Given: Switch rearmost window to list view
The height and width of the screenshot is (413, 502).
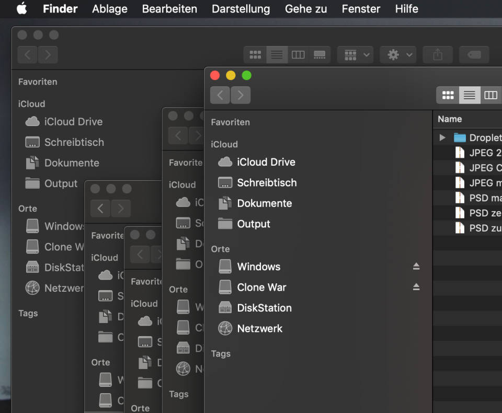Looking at the screenshot, I should (277, 55).
